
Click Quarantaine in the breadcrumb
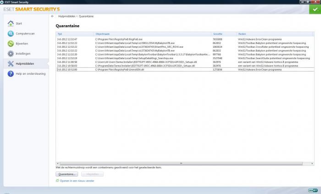(x=86, y=16)
